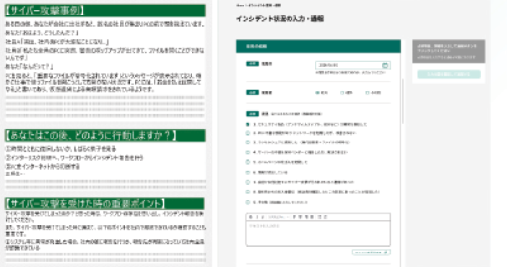
Task: Insert a bulleted list in the editor
Action: click(319, 217)
